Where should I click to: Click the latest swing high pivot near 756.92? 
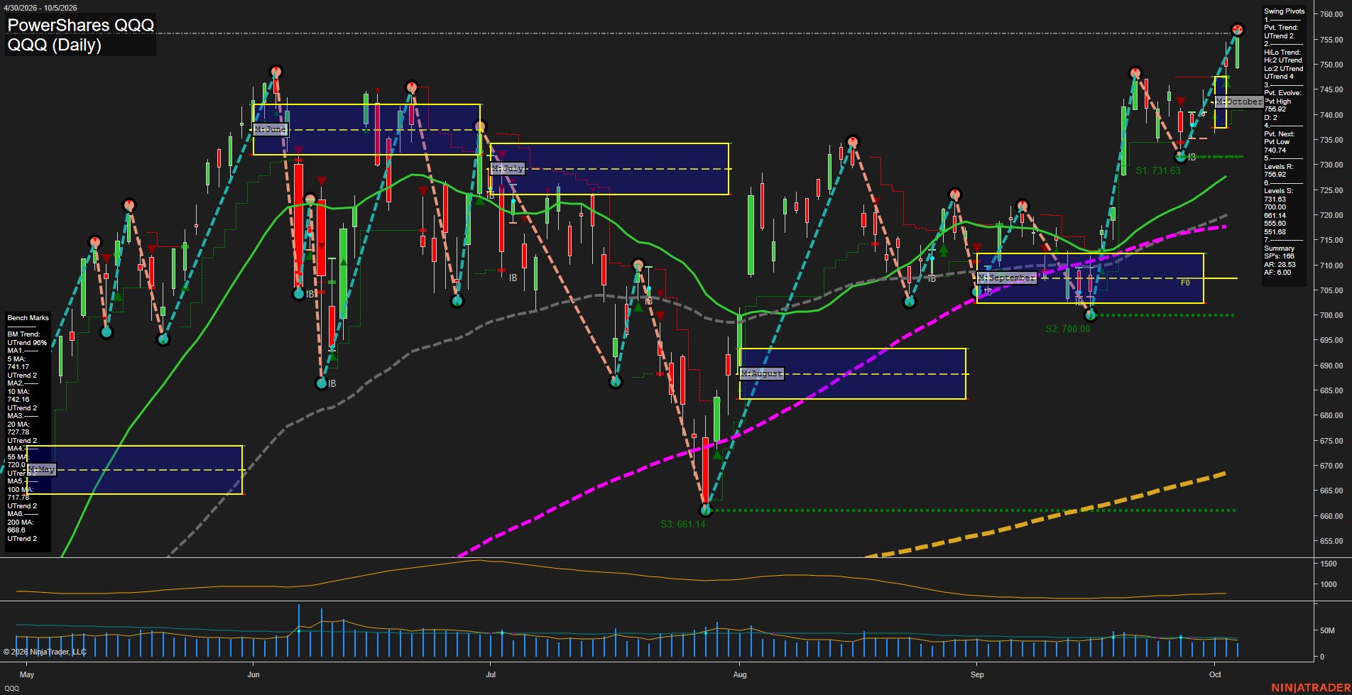tap(1238, 30)
